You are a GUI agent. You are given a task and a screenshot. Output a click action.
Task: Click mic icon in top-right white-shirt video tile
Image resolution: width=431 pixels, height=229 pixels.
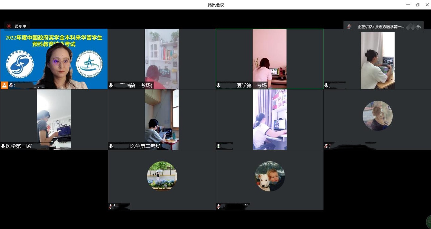coord(327,85)
